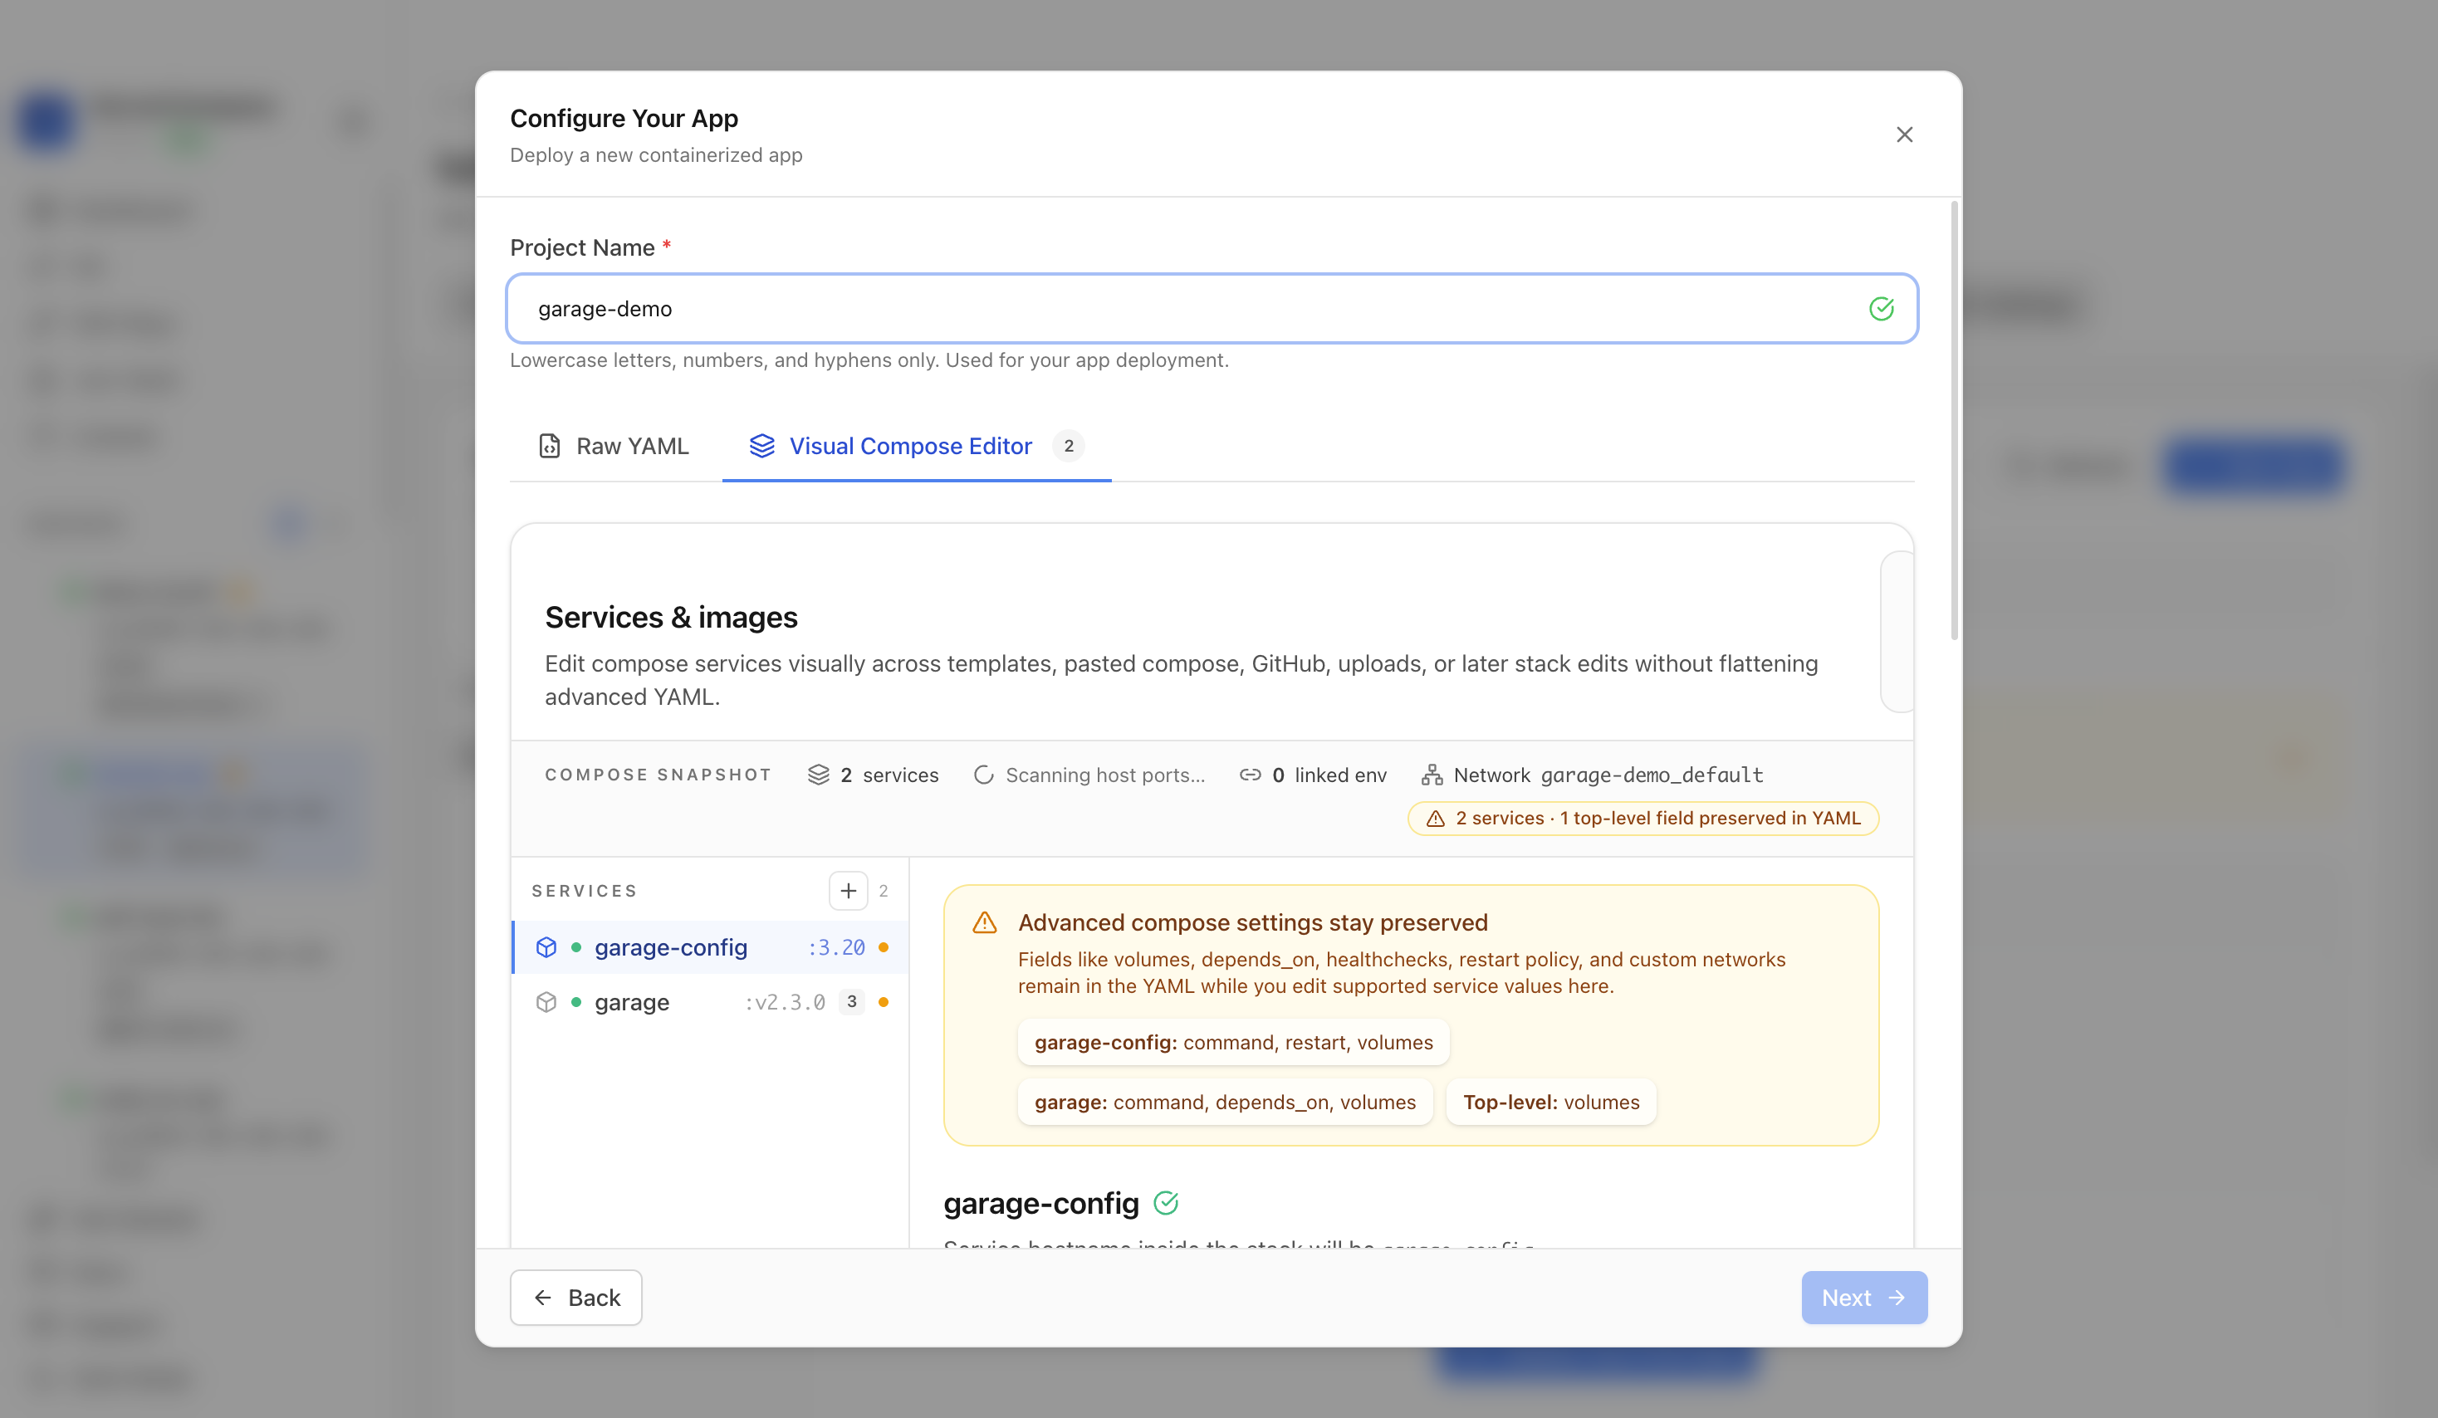This screenshot has height=1418, width=2438.
Task: Click green check next to garage-config heading
Action: point(1166,1202)
